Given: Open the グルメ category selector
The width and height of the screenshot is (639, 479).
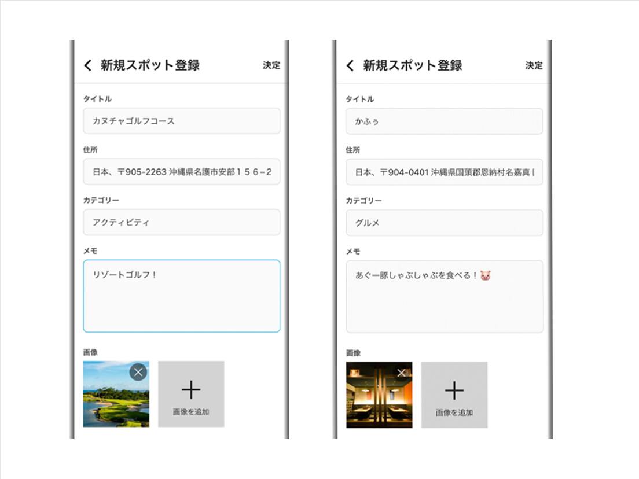Looking at the screenshot, I should point(444,223).
